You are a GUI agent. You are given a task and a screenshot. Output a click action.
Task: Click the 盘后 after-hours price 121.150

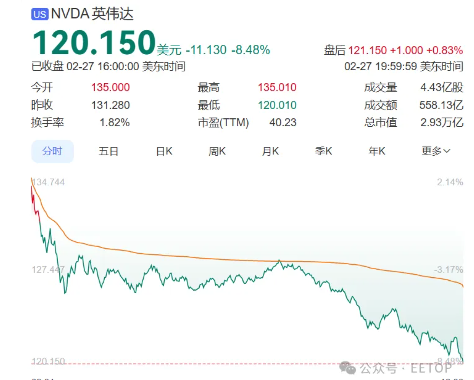(367, 51)
